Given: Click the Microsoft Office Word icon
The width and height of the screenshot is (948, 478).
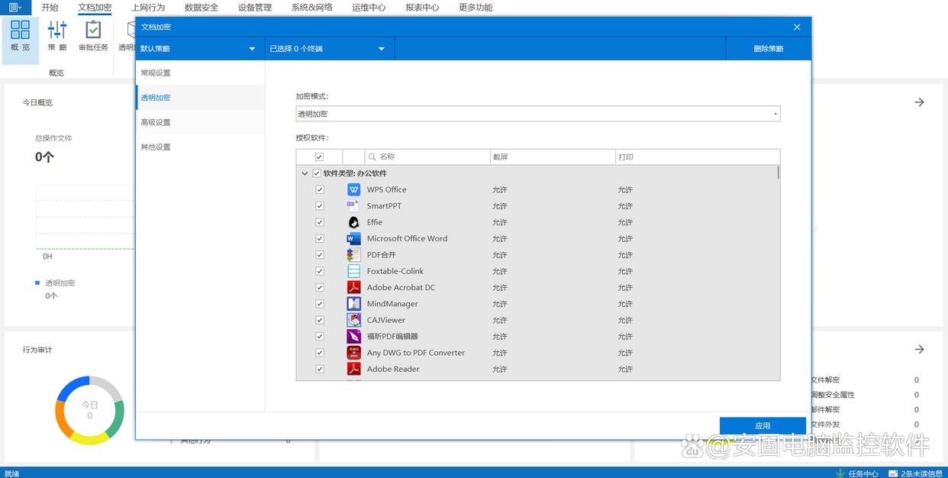Looking at the screenshot, I should pyautogui.click(x=353, y=238).
